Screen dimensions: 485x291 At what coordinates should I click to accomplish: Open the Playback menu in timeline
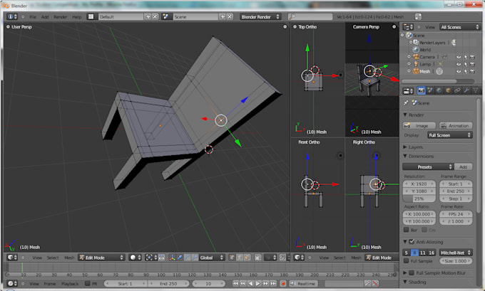70,283
